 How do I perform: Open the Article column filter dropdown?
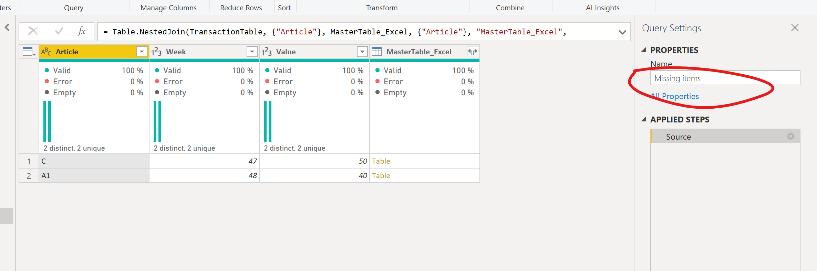click(x=142, y=52)
